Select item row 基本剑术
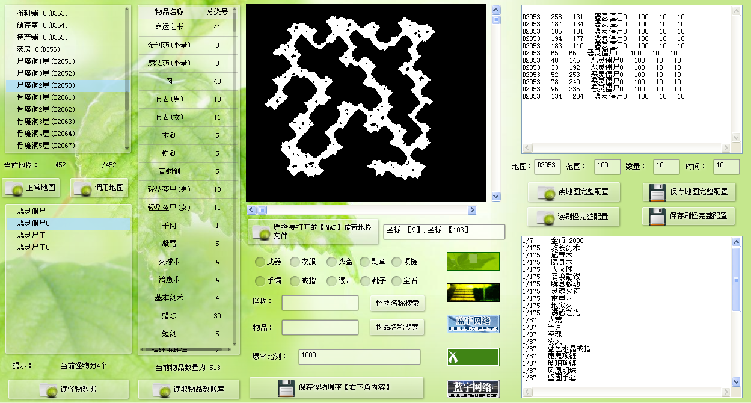This screenshot has width=751, height=403. pyautogui.click(x=186, y=298)
